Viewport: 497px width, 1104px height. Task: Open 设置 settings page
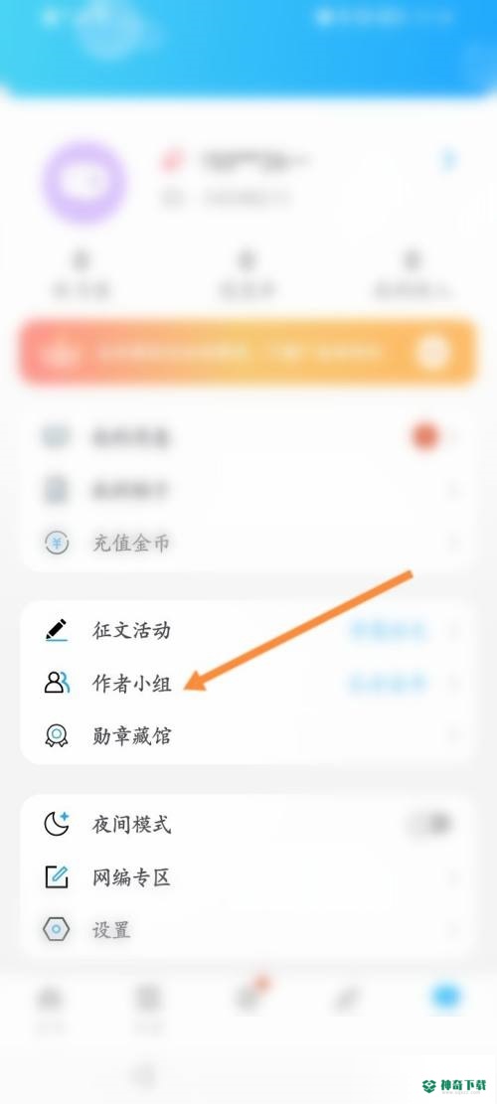pos(248,930)
